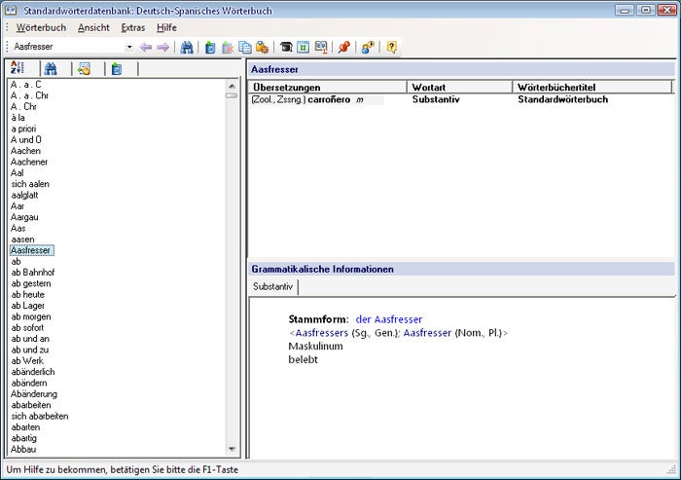Image resolution: width=681 pixels, height=480 pixels.
Task: Select 'ab gestern' in word list
Action: [x=31, y=283]
